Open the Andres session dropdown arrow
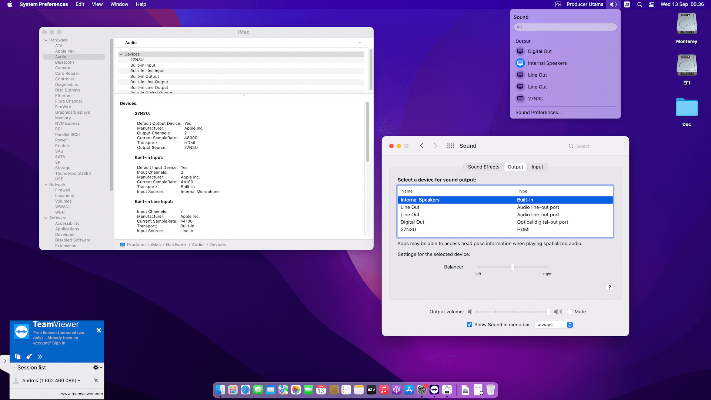The width and height of the screenshot is (711, 400). click(x=79, y=380)
